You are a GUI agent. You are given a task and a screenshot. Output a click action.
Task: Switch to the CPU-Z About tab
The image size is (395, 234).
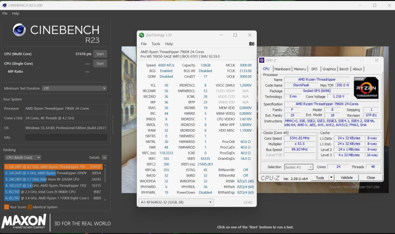pos(357,69)
